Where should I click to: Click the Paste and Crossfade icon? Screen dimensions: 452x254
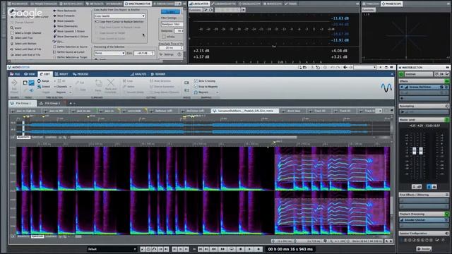(111, 83)
